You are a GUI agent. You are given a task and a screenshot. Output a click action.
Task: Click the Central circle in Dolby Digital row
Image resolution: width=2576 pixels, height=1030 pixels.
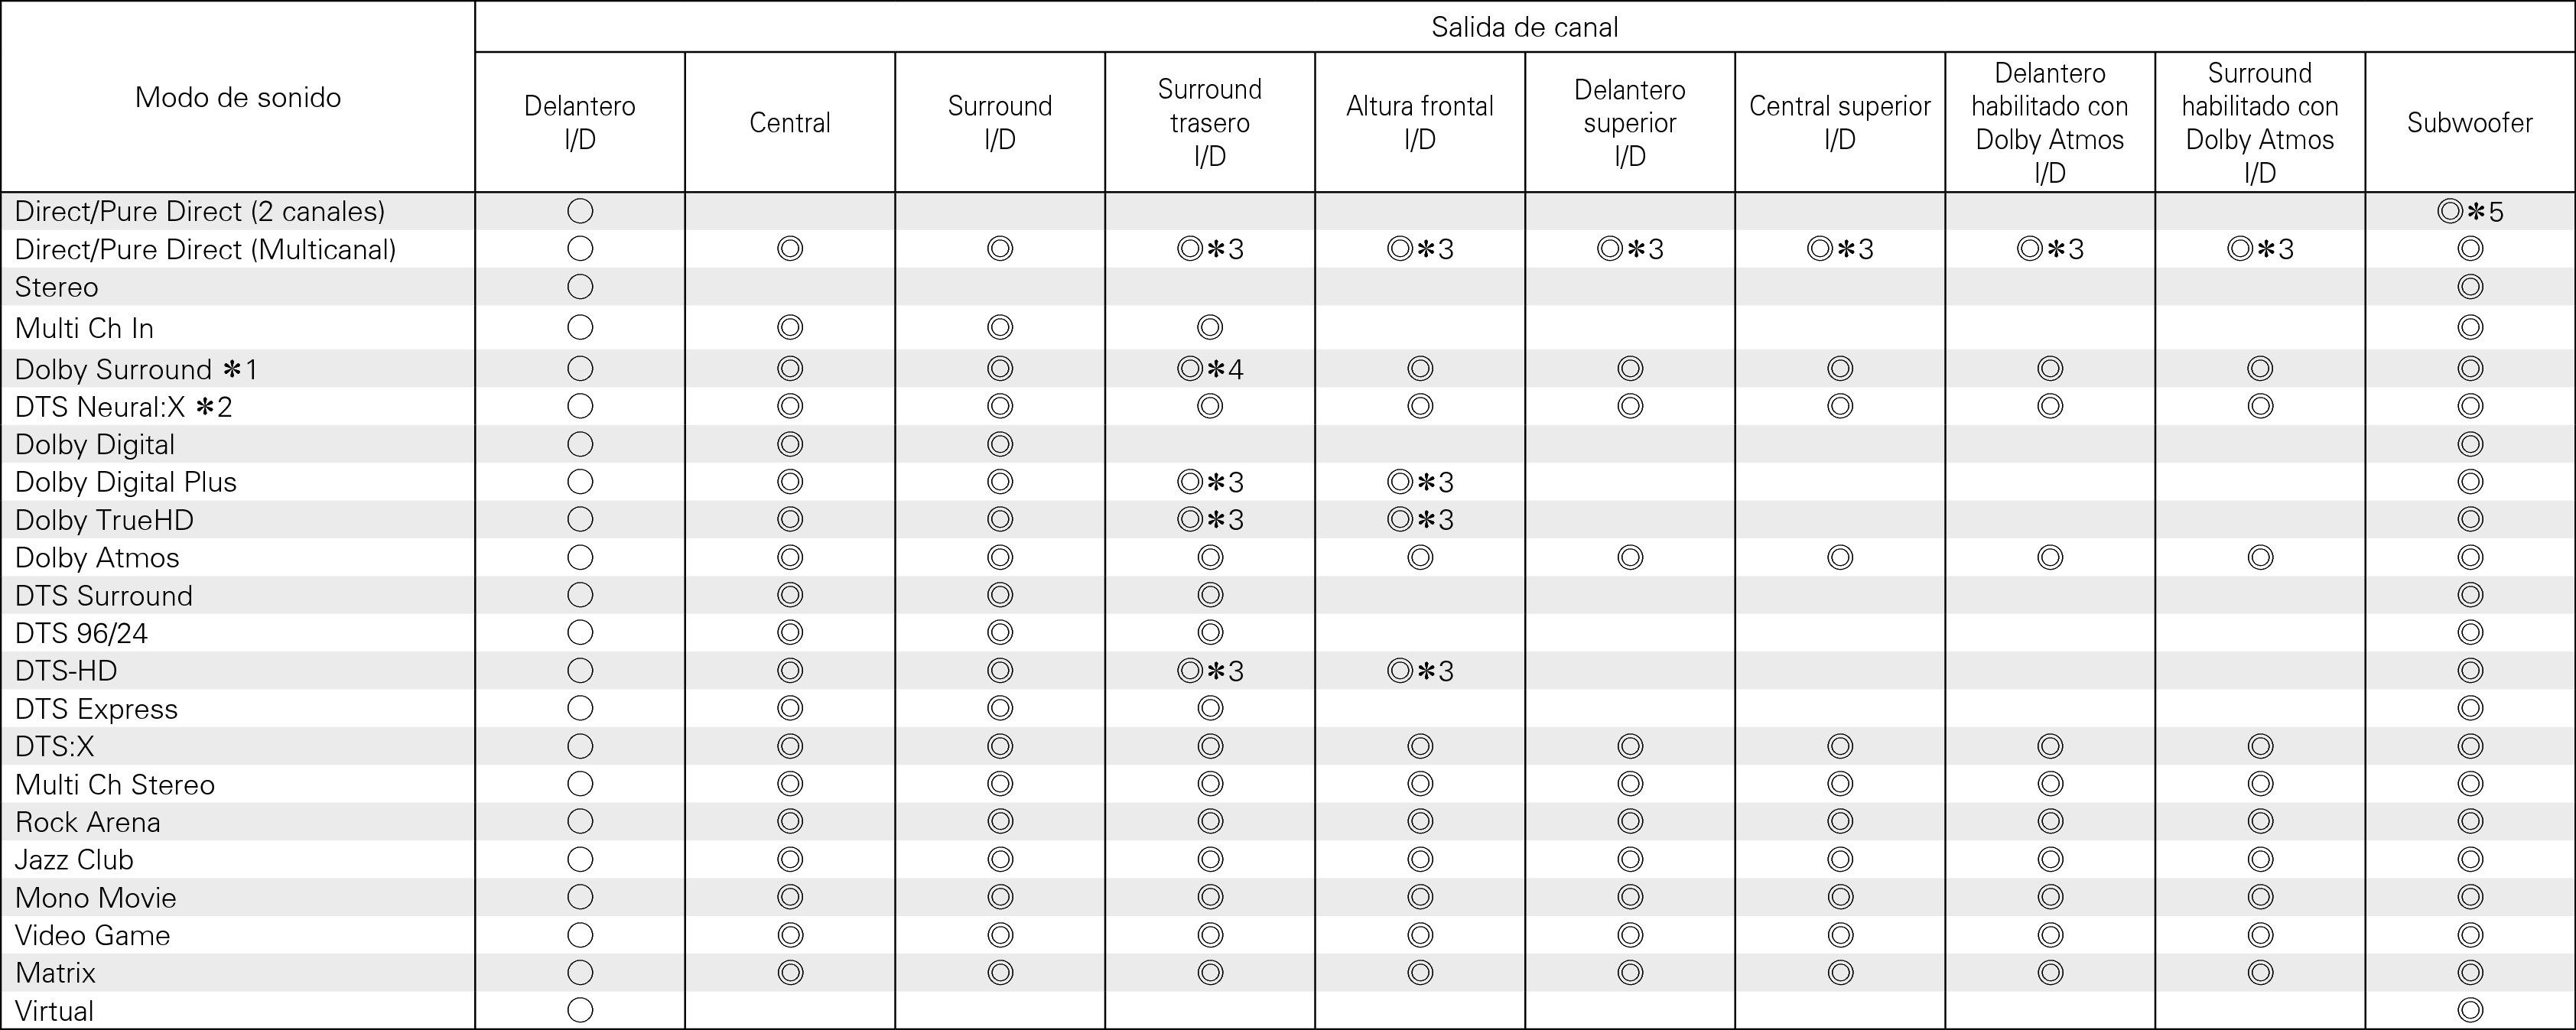pos(790,444)
